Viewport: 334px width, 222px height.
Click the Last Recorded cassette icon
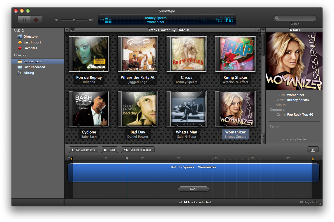tap(20, 67)
